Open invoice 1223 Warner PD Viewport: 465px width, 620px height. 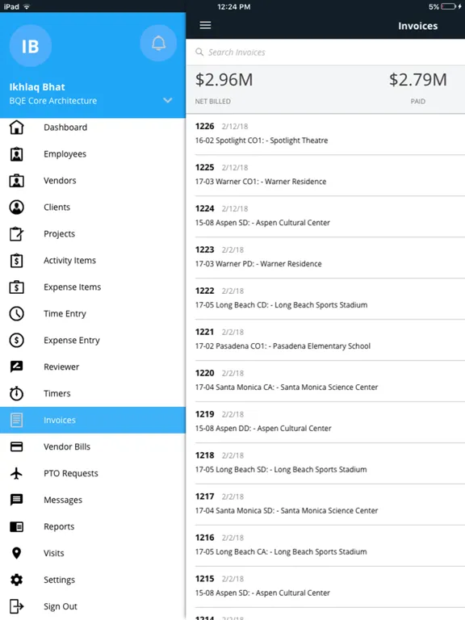(325, 258)
